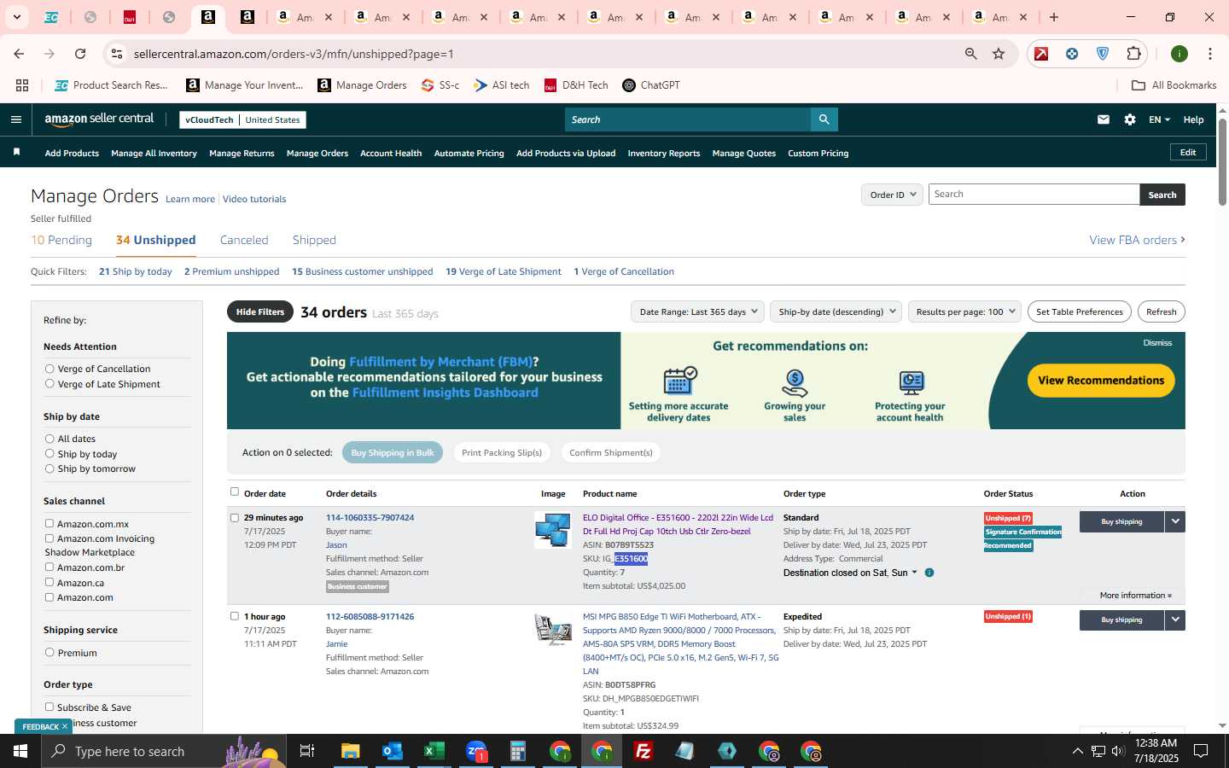This screenshot has width=1229, height=768.
Task: Open Task View on the taskbar
Action: [x=307, y=751]
